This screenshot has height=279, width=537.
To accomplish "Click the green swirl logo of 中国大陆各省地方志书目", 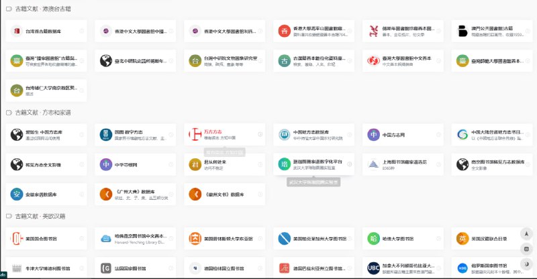I will (462, 135).
